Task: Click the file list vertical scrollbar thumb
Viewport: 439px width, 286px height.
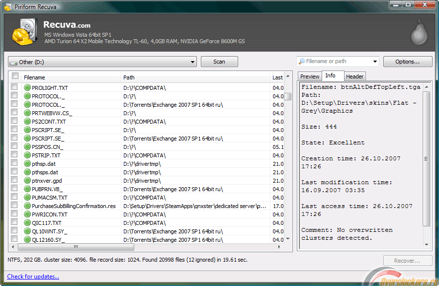Action: point(288,96)
